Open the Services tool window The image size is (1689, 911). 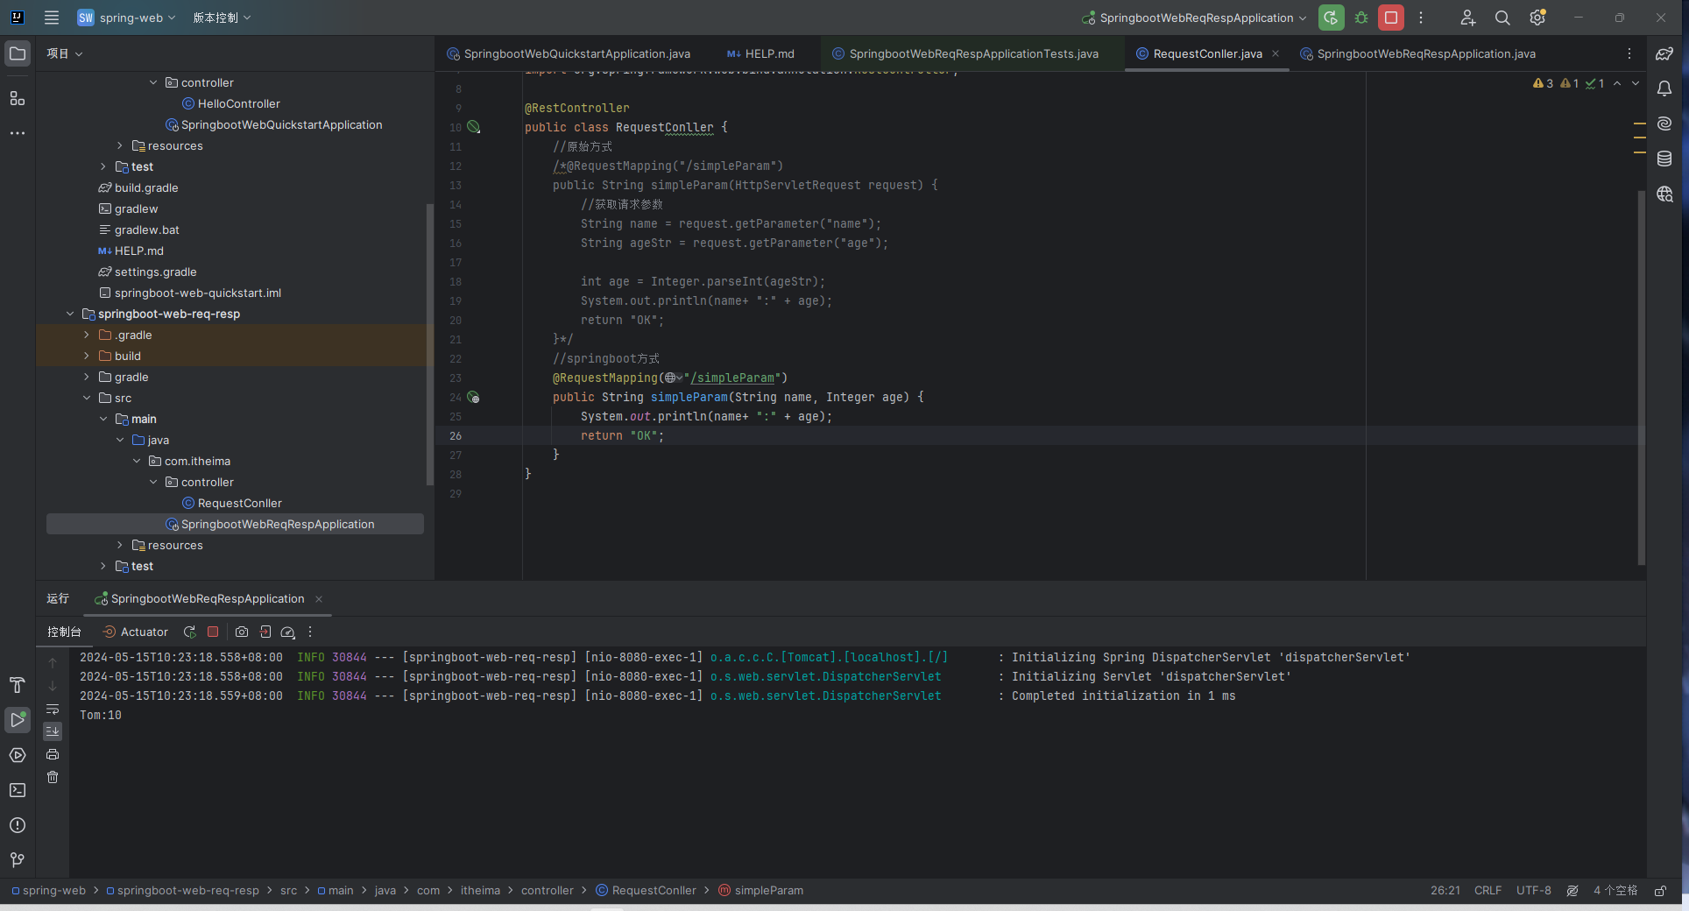tap(18, 755)
